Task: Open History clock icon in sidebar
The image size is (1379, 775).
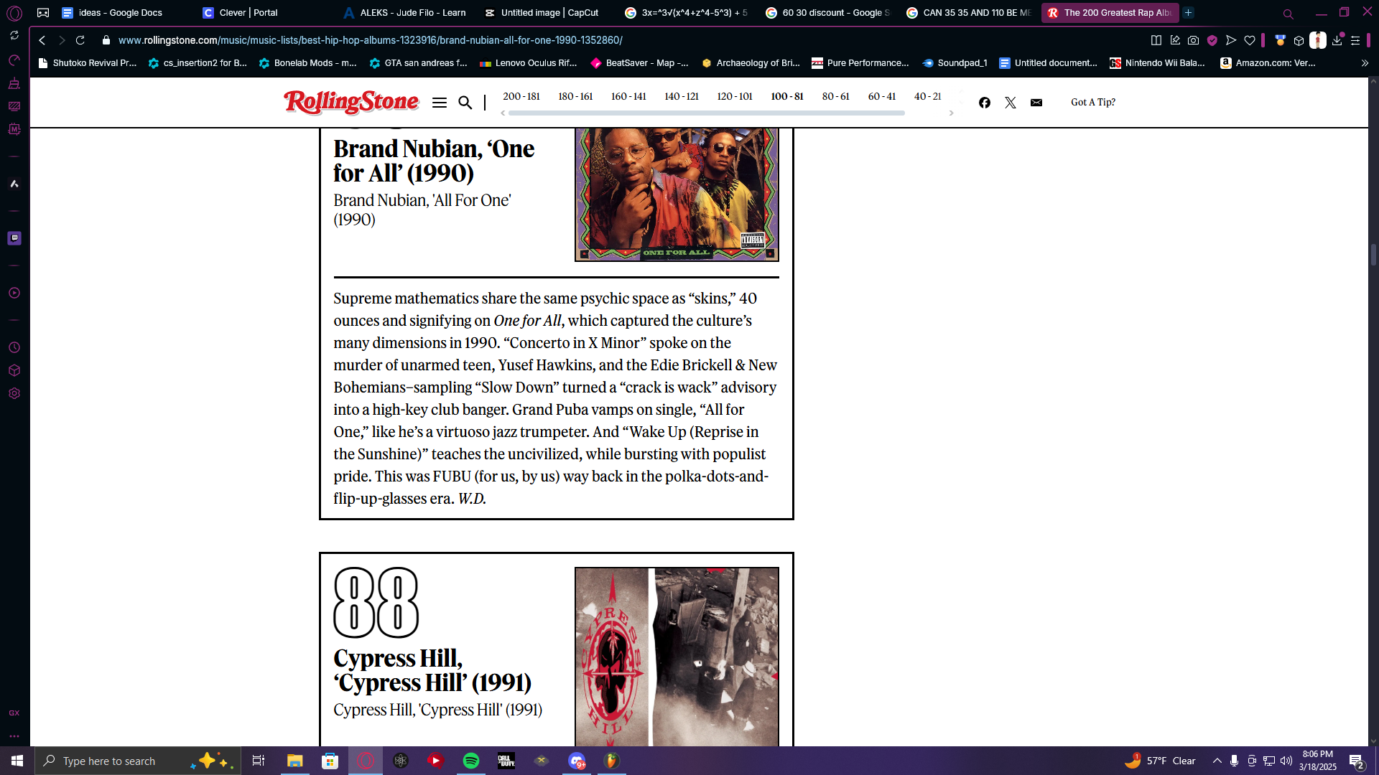Action: pyautogui.click(x=14, y=347)
